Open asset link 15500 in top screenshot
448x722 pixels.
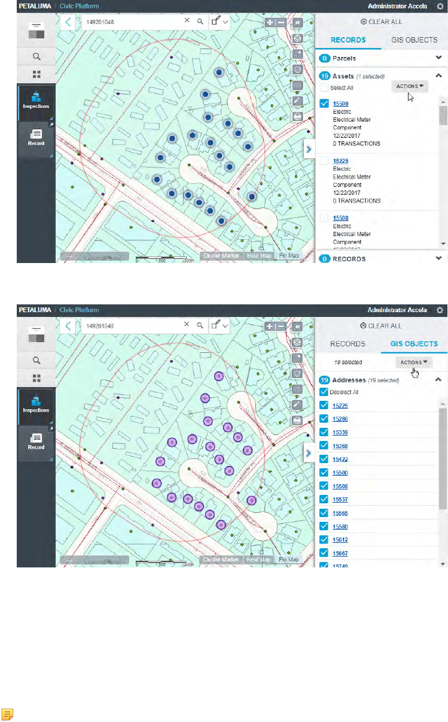tap(340, 104)
